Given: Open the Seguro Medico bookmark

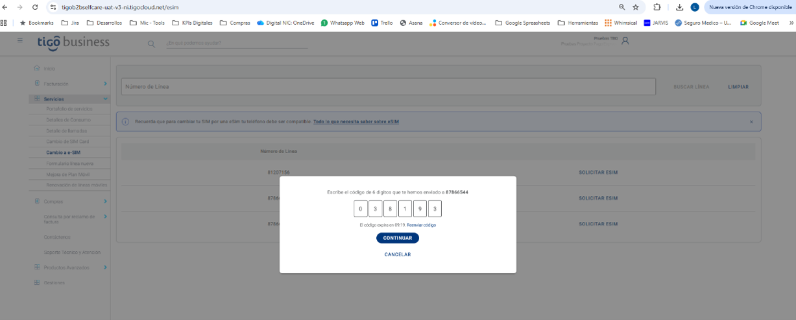Looking at the screenshot, I should tap(703, 23).
